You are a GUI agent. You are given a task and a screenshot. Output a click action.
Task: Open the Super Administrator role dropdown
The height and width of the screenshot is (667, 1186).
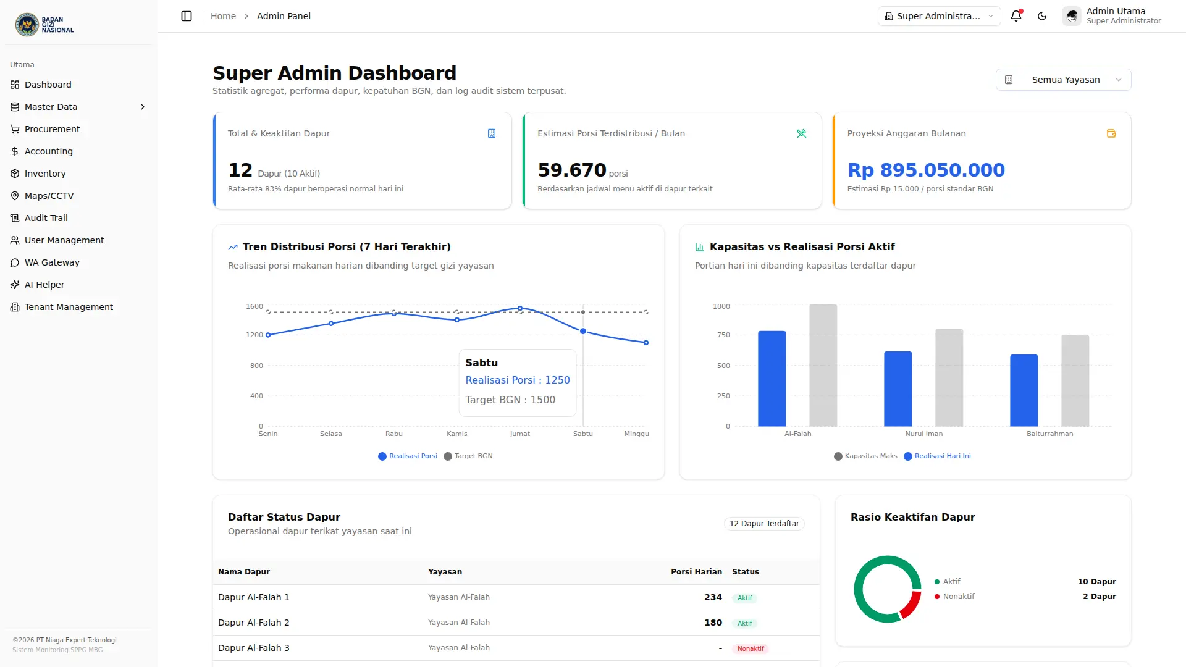939,16
